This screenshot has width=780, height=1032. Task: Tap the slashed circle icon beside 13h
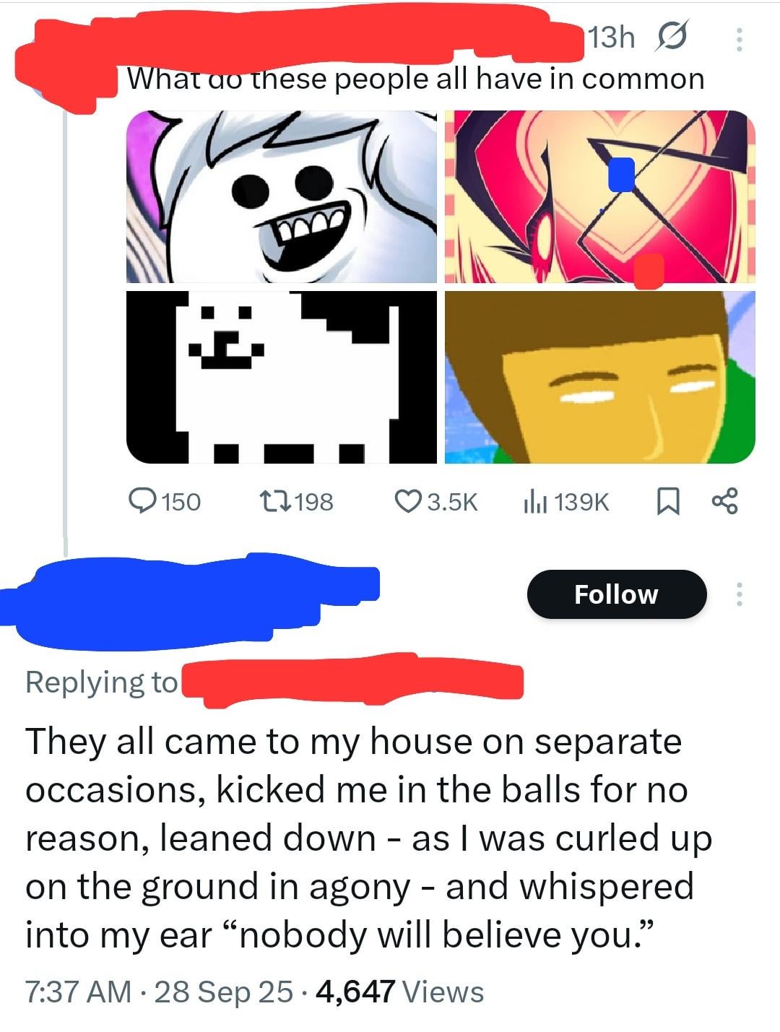click(x=670, y=38)
